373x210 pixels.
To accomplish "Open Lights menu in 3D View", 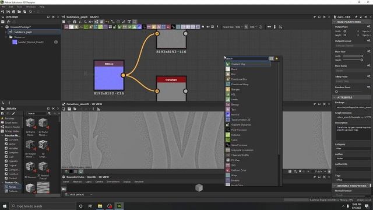I will [x=88, y=181].
